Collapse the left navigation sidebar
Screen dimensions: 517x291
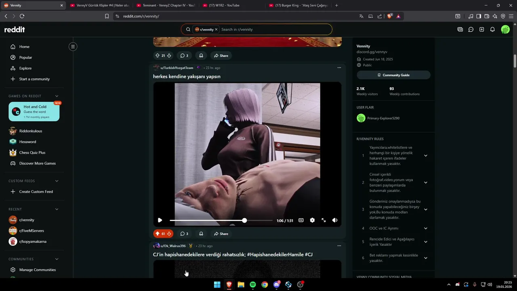tap(73, 46)
